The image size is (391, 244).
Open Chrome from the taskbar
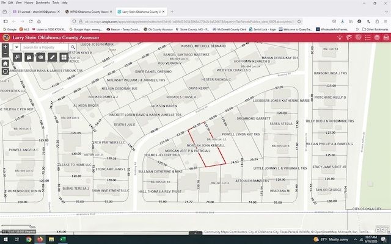[29, 240]
